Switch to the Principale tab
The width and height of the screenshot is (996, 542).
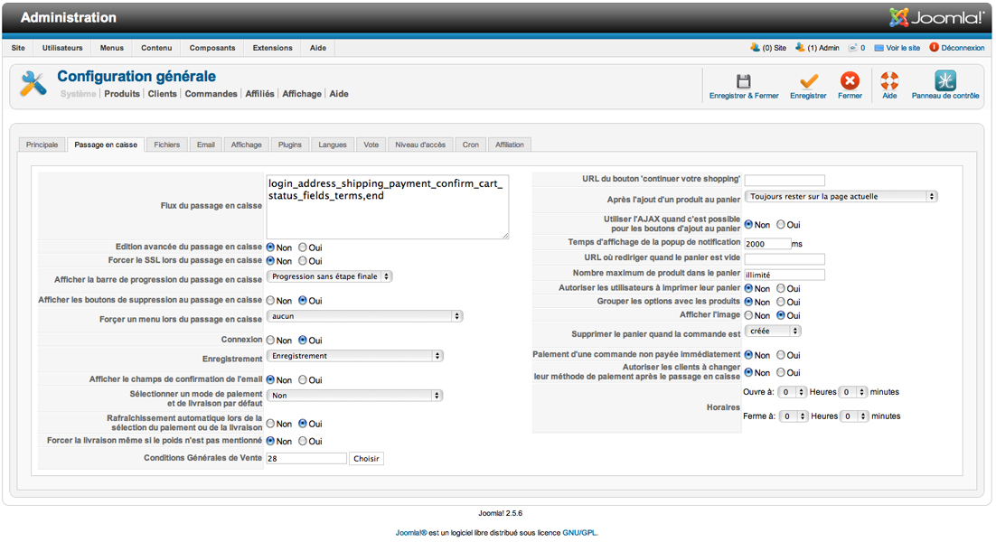coord(42,145)
